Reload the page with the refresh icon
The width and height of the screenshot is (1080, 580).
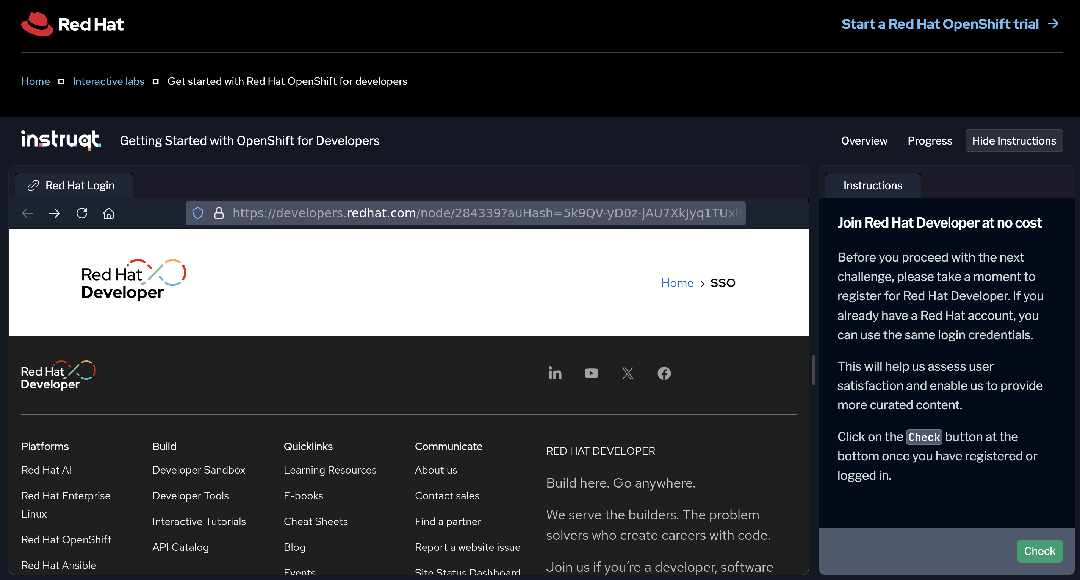click(82, 213)
